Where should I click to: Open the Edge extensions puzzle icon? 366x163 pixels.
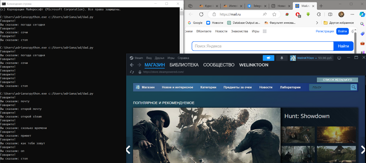[319, 14]
